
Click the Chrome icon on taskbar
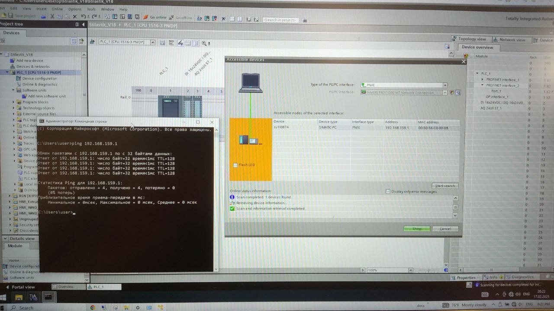[93, 308]
